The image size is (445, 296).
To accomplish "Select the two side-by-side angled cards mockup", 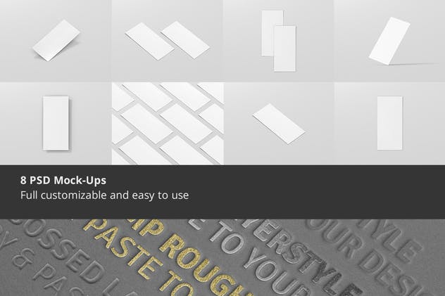I will click(167, 41).
